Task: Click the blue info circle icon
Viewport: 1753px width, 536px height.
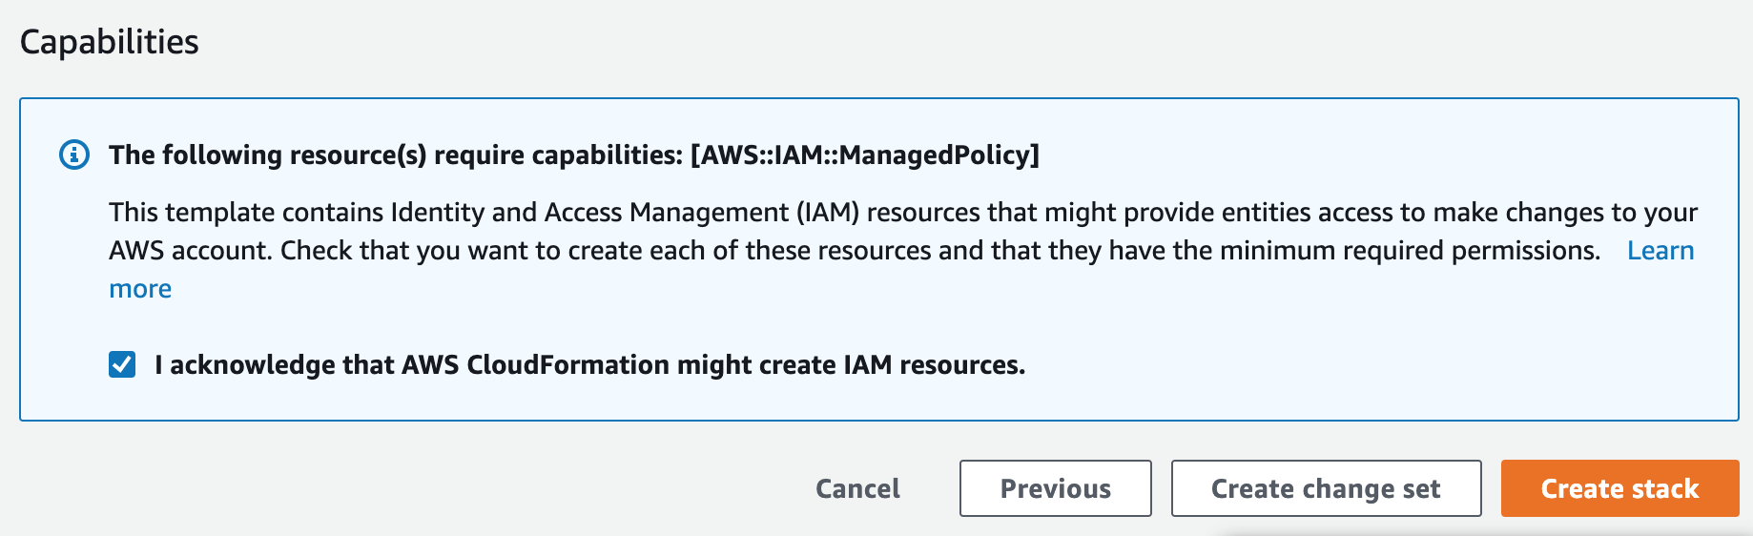Action: click(74, 155)
